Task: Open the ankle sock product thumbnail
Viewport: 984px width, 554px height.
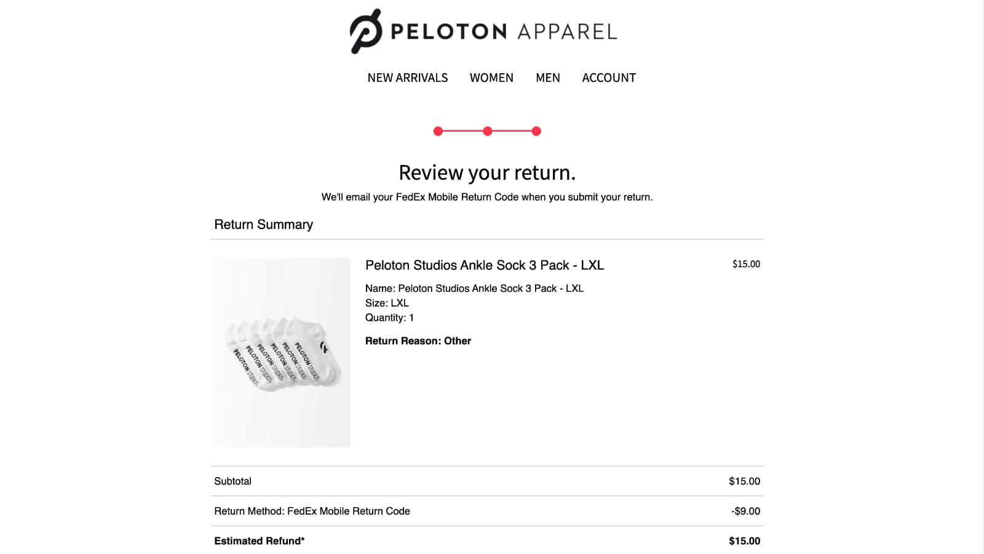Action: point(282,353)
